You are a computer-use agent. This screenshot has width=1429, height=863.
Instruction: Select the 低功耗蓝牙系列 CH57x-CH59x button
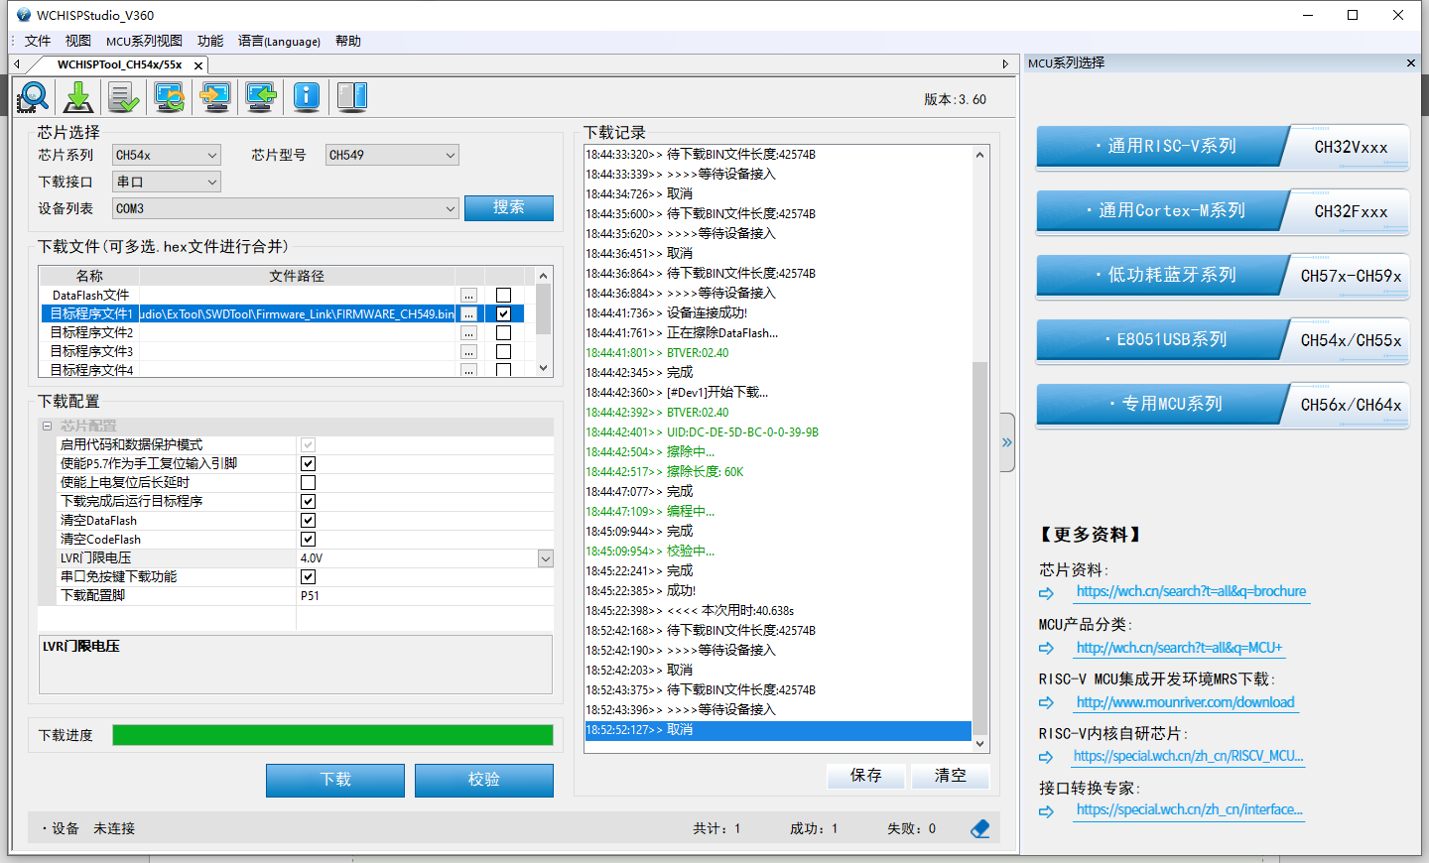click(x=1223, y=276)
